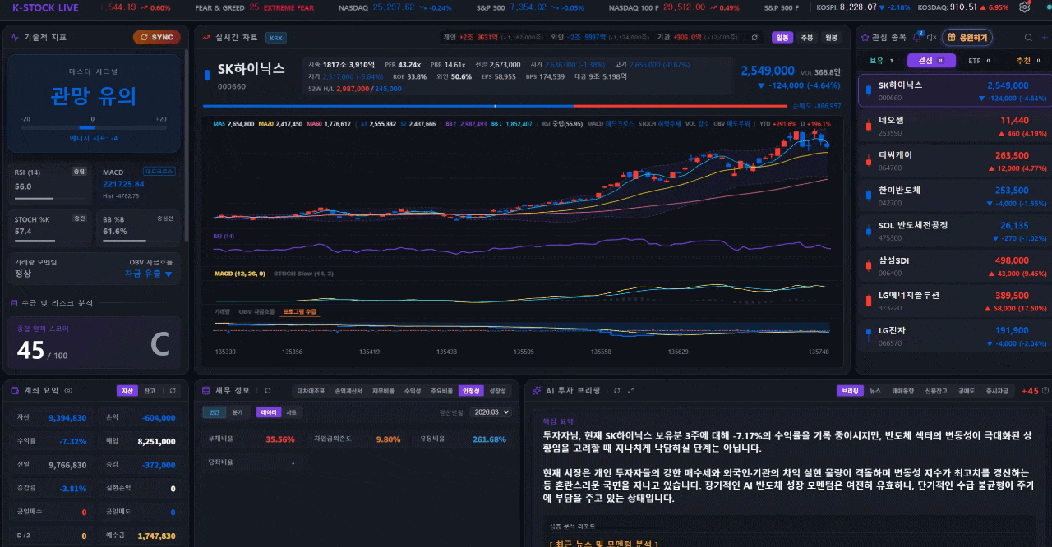
Task: Click candle icon beside 삼성SDI row
Action: pyautogui.click(x=868, y=266)
